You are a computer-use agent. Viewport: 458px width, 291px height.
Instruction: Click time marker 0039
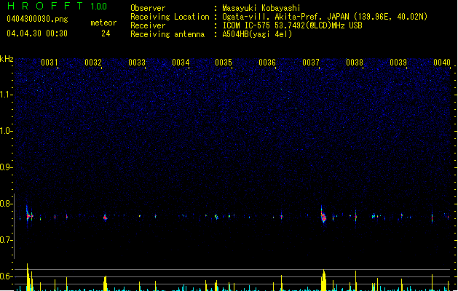398,62
